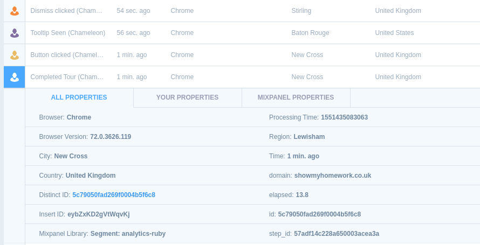Click '56 sec. ago' timestamp
The image size is (480, 245).
point(133,33)
